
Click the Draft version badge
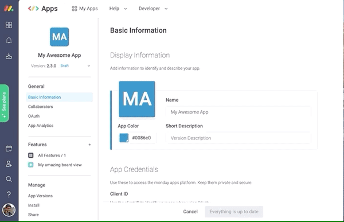pyautogui.click(x=65, y=65)
